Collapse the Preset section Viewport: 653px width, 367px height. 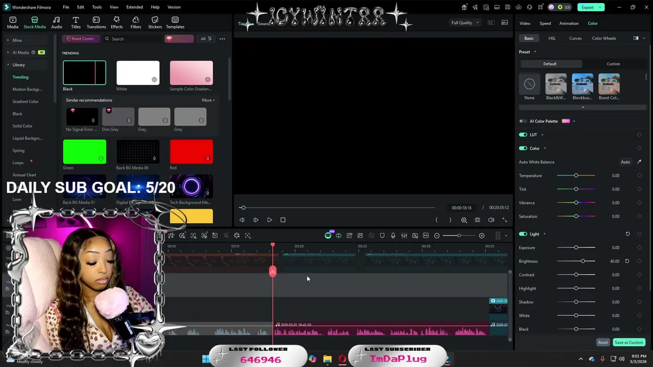[x=535, y=52]
